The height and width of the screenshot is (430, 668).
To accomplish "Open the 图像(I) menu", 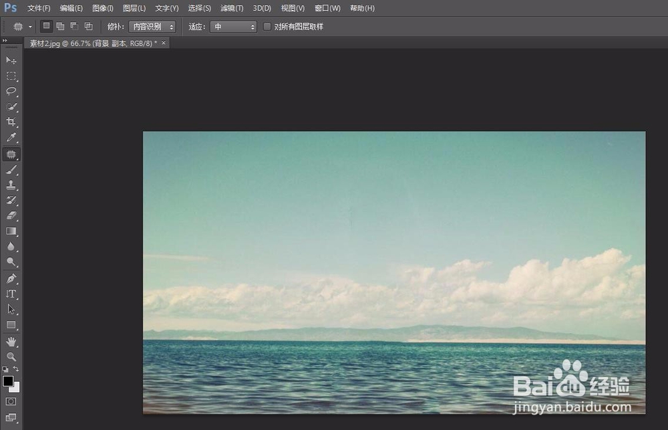I will tap(103, 8).
